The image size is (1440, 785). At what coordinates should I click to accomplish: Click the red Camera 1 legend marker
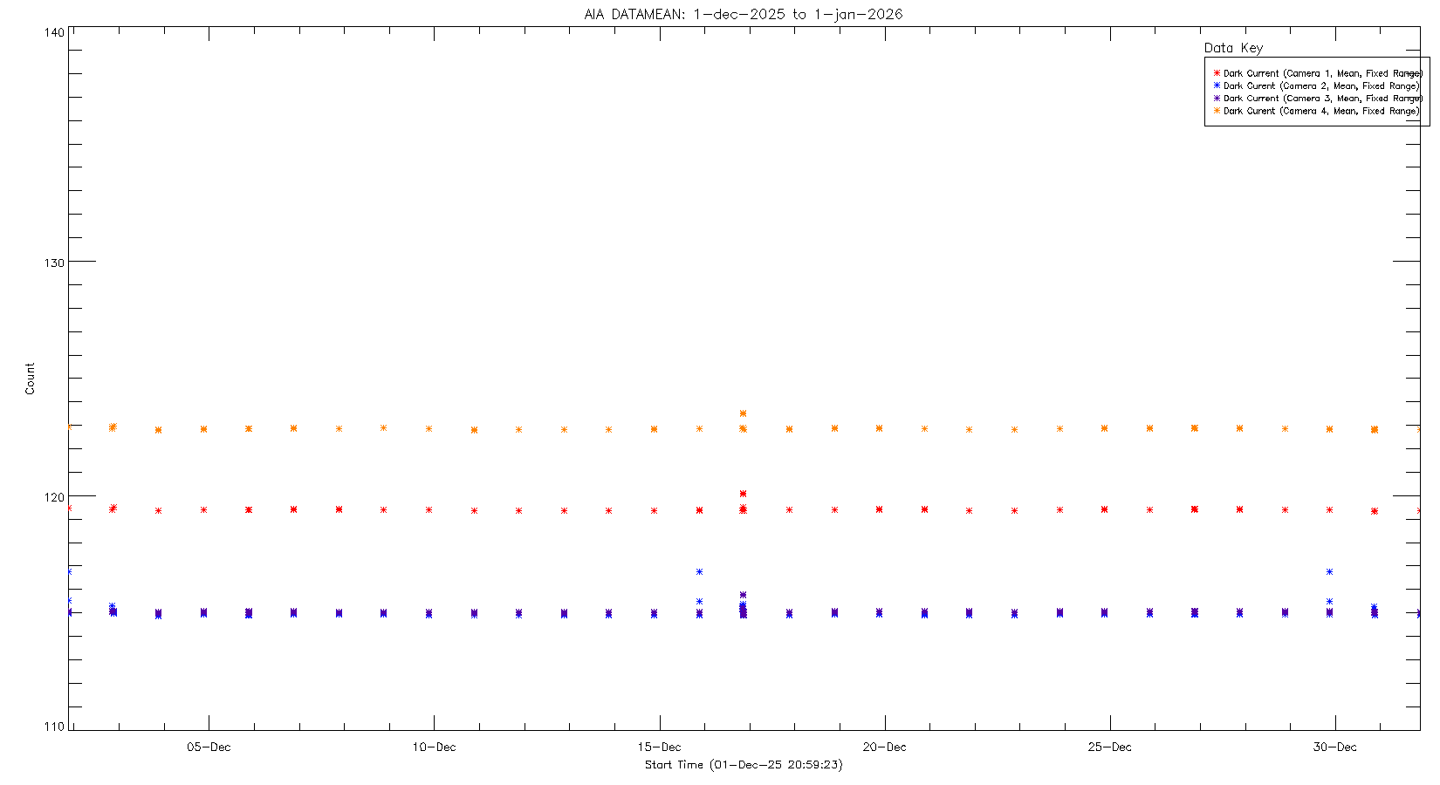pos(1217,73)
